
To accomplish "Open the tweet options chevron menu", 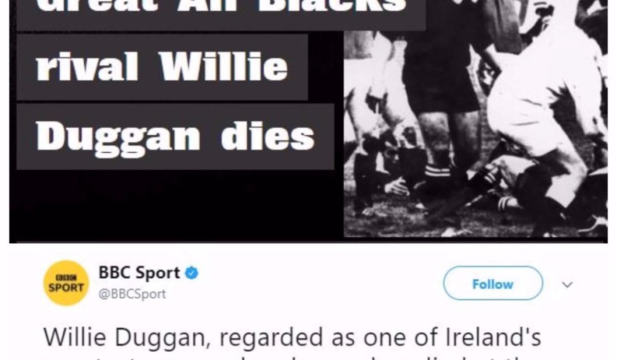I will [567, 284].
